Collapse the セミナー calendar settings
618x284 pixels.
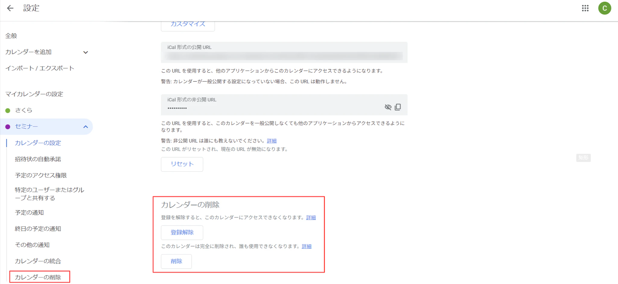[86, 127]
